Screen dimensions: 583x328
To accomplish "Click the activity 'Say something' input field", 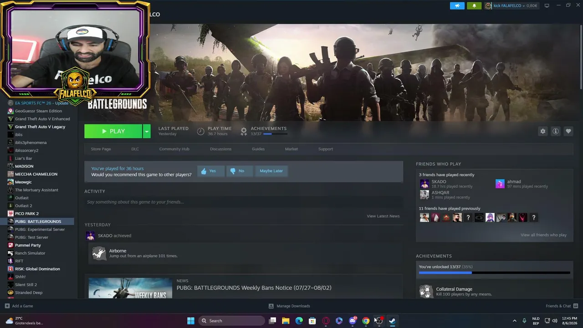I will pyautogui.click(x=244, y=202).
